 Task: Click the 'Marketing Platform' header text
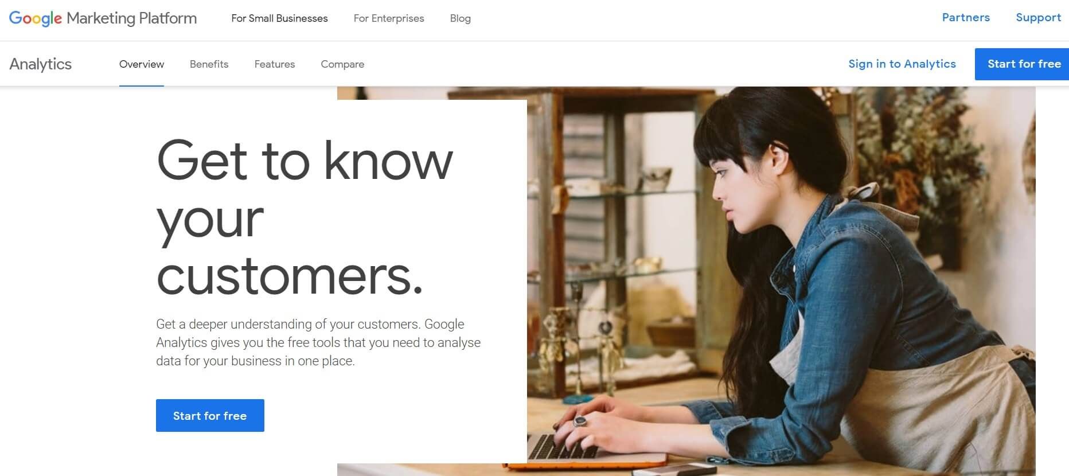pyautogui.click(x=131, y=18)
